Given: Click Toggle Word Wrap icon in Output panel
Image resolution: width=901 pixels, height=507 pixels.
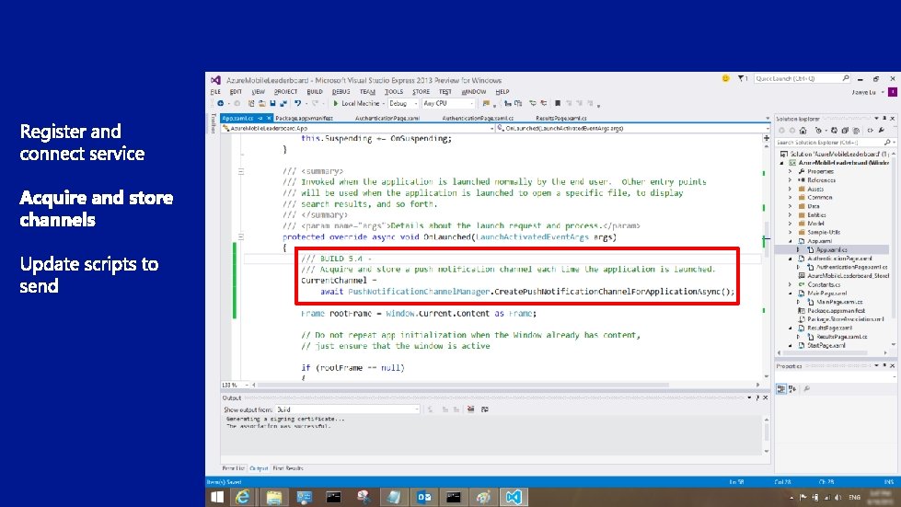Looking at the screenshot, I should [x=484, y=409].
